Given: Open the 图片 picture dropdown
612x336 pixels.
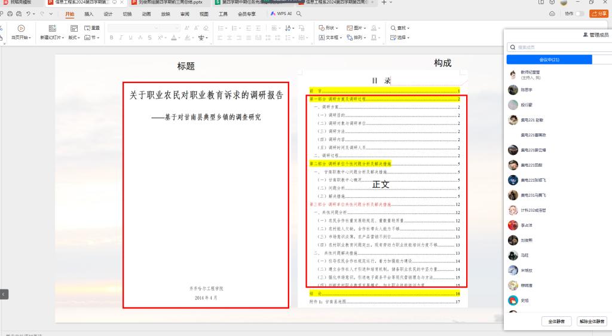Looking at the screenshot, I should pyautogui.click(x=357, y=28).
